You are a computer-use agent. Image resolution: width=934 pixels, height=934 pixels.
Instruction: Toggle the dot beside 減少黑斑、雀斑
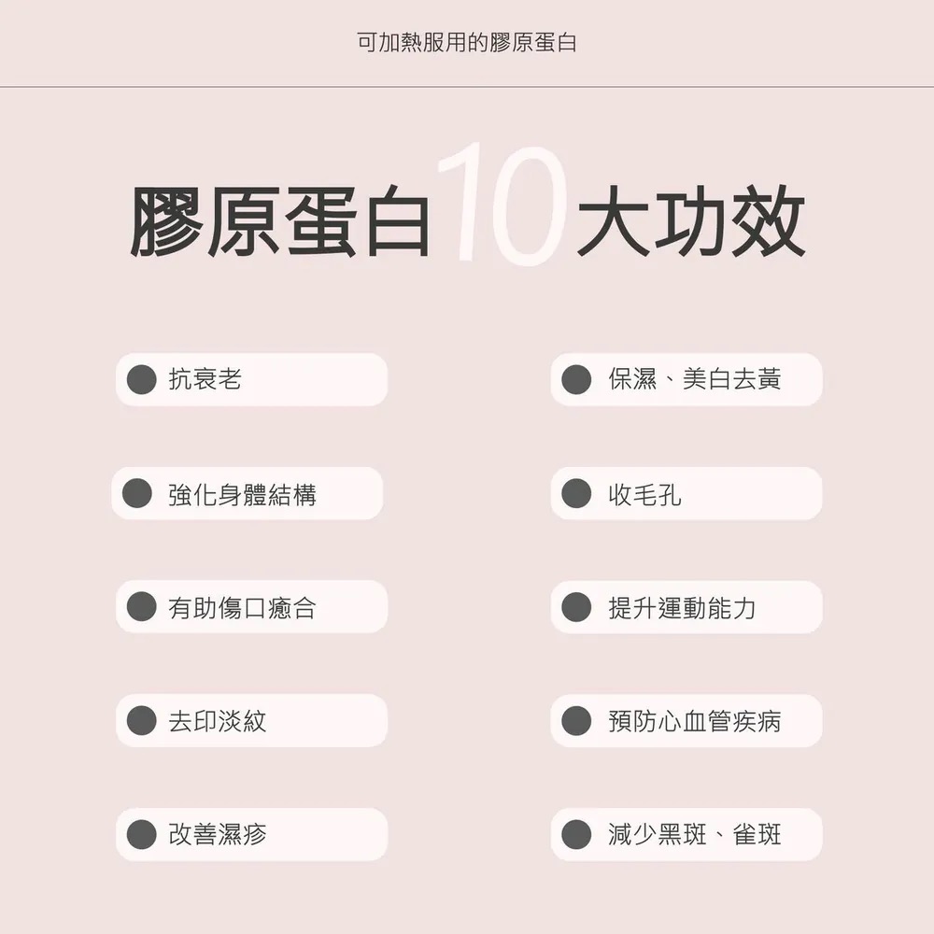click(576, 834)
